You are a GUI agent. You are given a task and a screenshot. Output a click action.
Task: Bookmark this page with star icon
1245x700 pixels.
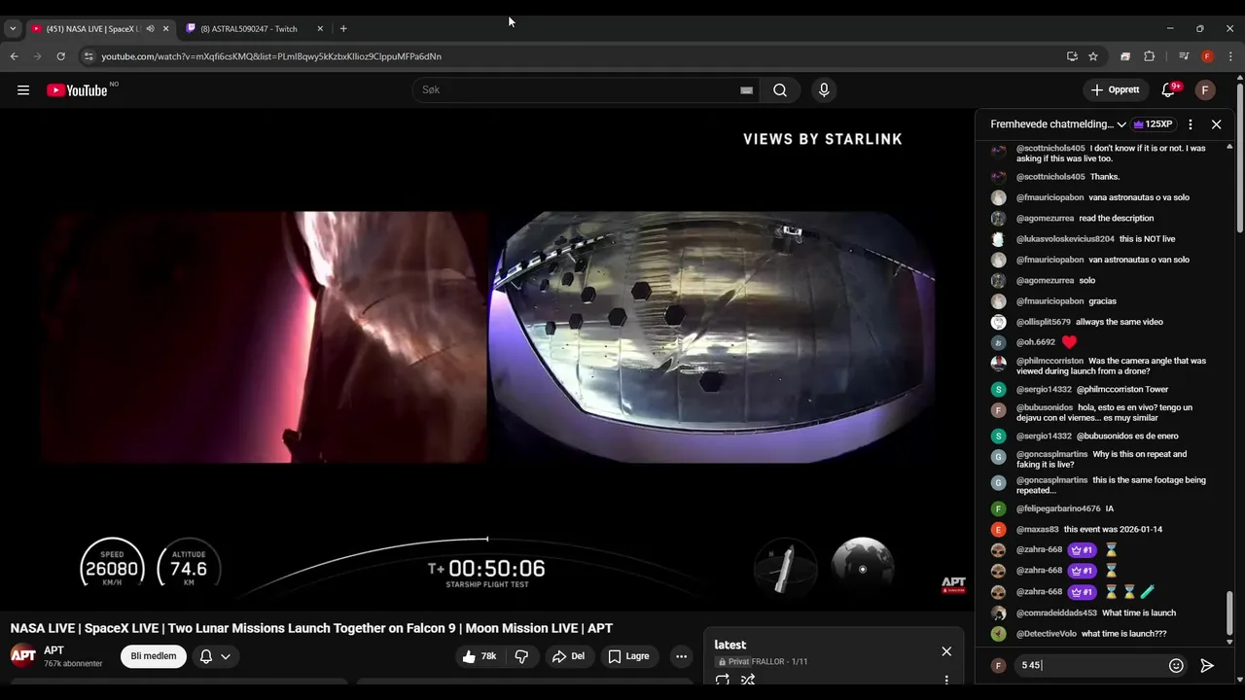(x=1093, y=56)
